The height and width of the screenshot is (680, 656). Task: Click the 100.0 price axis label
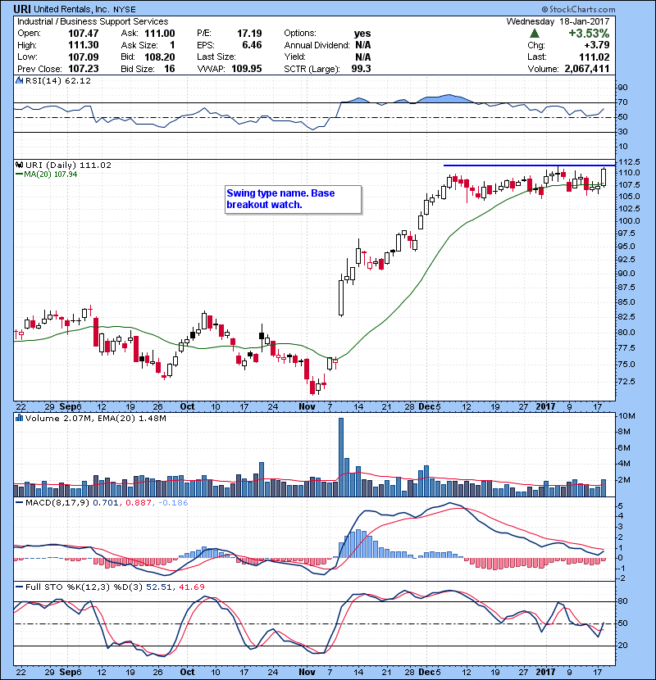tap(629, 220)
